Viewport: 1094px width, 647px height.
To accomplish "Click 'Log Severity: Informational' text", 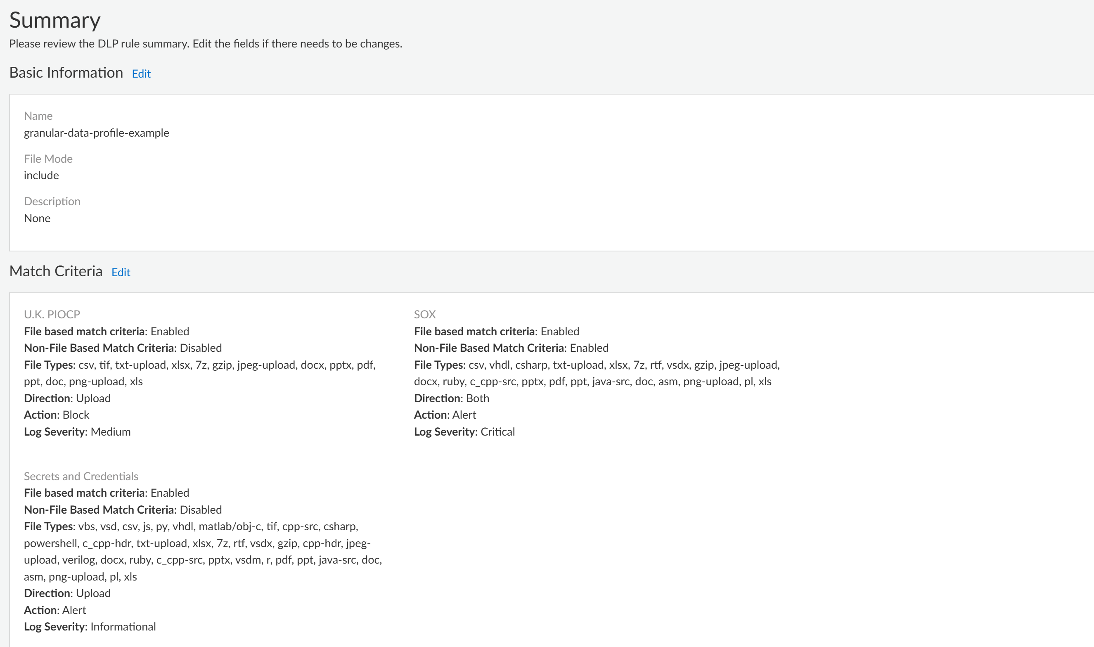I will 90,626.
